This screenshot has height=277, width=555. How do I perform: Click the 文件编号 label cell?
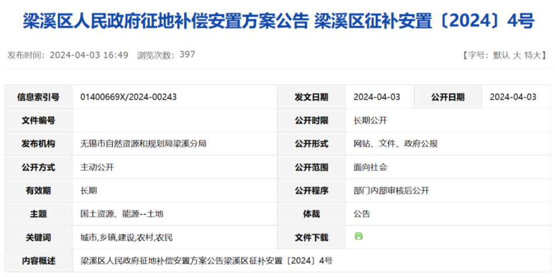point(38,120)
